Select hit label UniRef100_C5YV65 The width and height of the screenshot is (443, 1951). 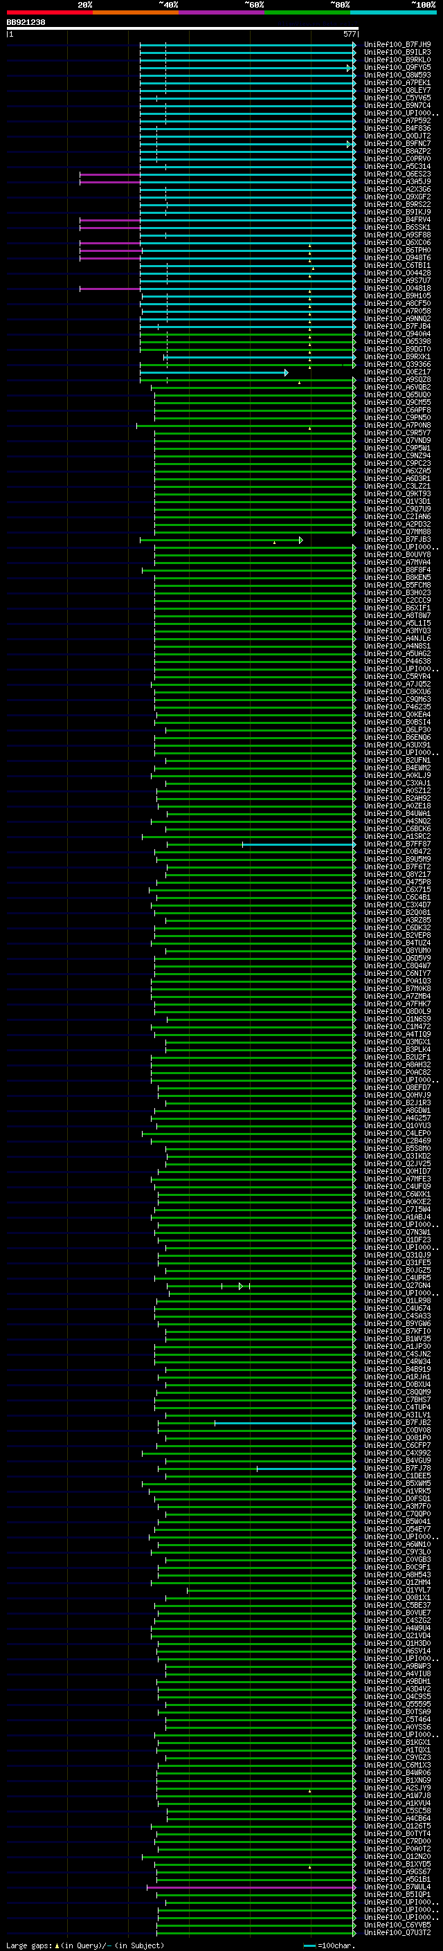coord(397,98)
